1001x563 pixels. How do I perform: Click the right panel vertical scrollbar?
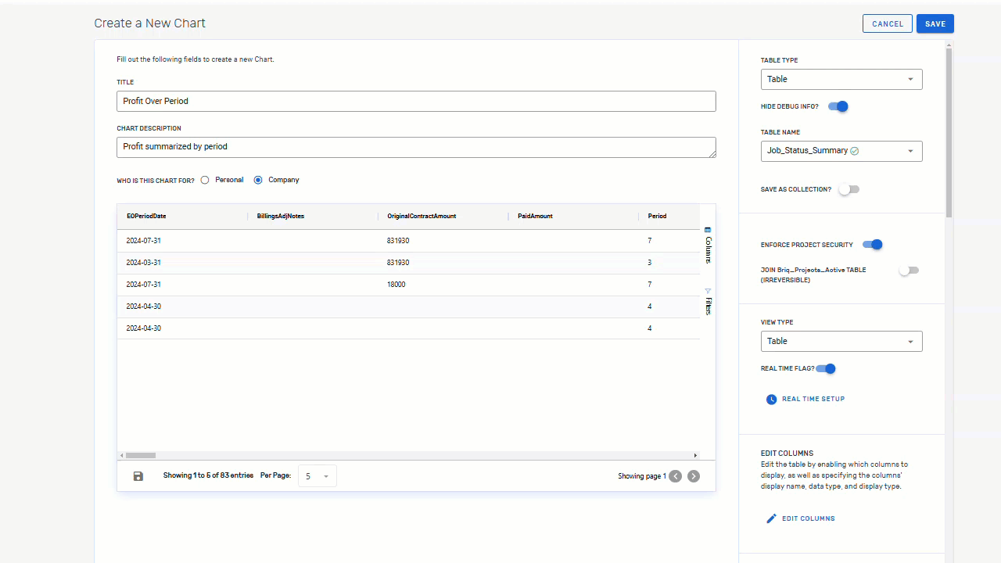tap(949, 133)
